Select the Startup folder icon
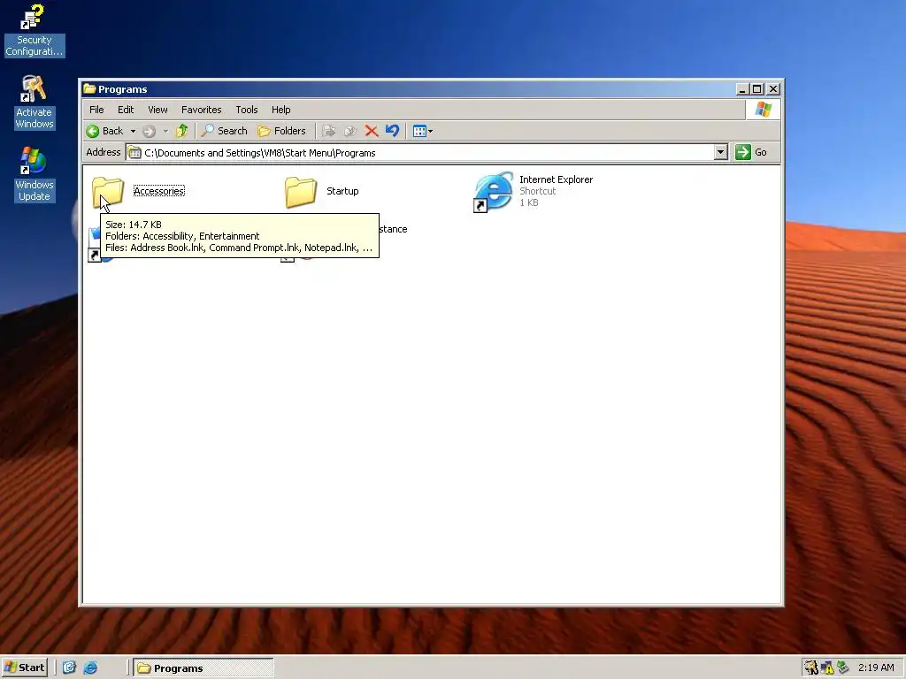 point(301,192)
